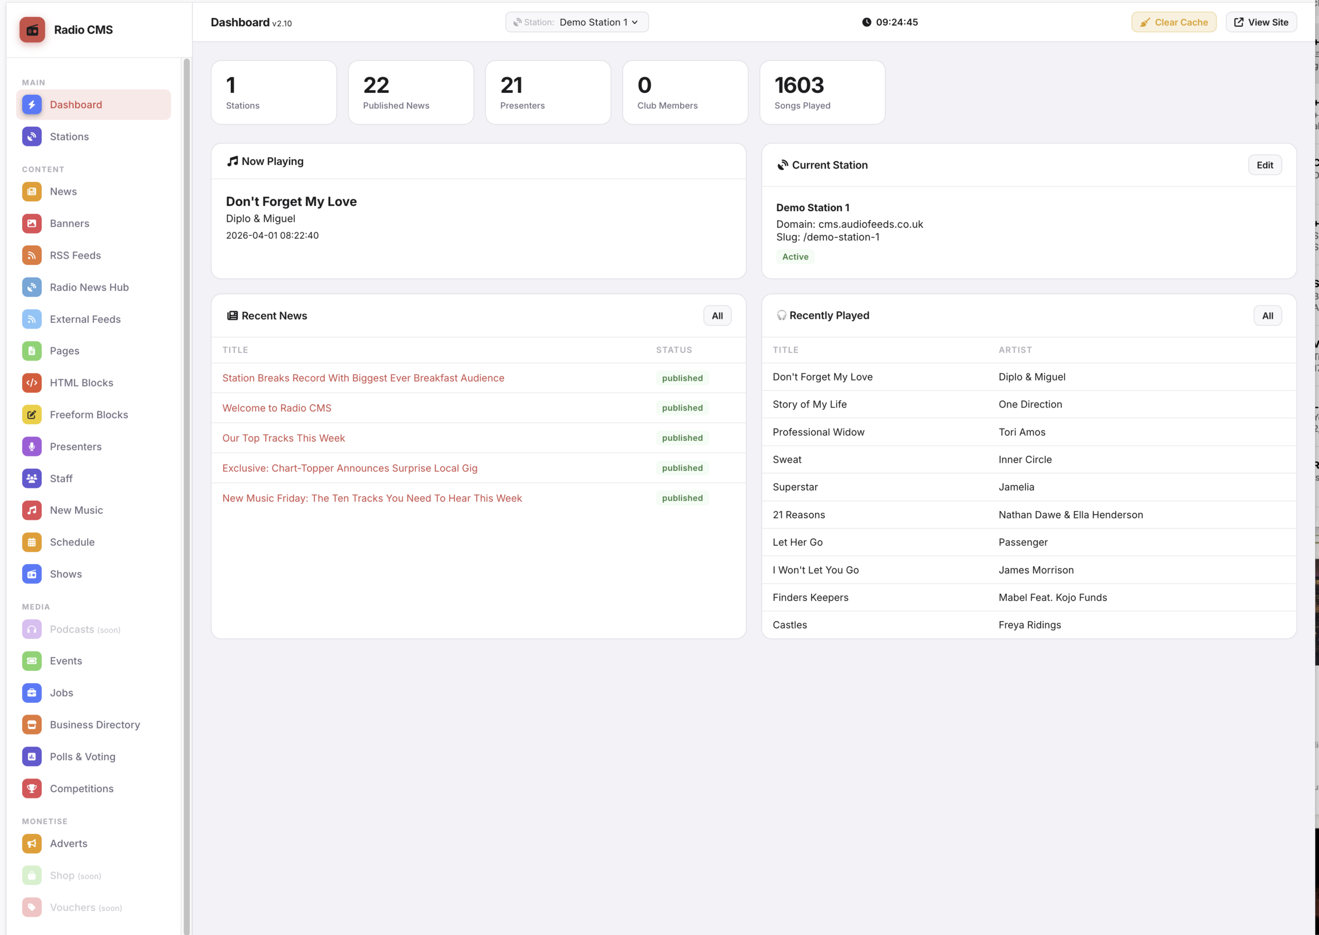The image size is (1319, 935).
Task: Open the Welcome to Radio CMS article
Action: click(x=276, y=407)
